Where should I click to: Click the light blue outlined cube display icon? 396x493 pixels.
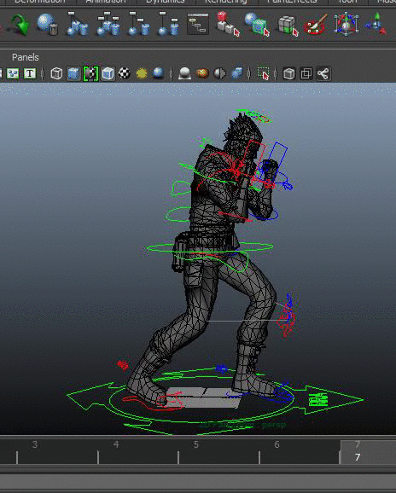(108, 73)
